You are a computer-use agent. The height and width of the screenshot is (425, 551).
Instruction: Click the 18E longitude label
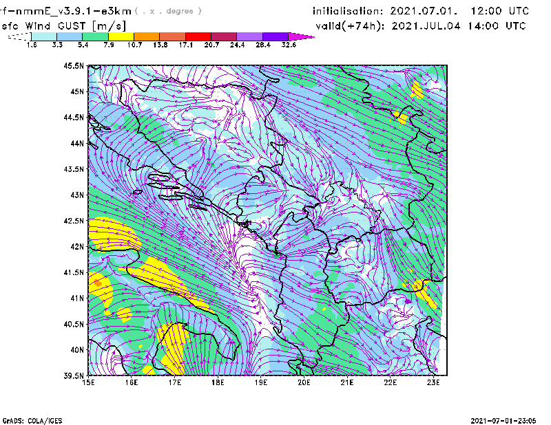tap(218, 382)
